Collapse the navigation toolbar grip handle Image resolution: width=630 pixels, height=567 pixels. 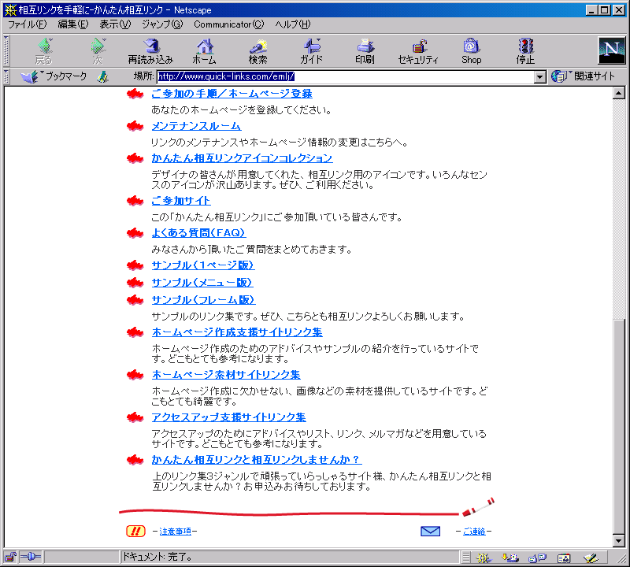coord(6,50)
